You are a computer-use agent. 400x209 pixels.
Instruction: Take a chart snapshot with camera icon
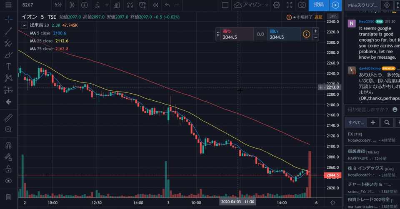(x=302, y=5)
